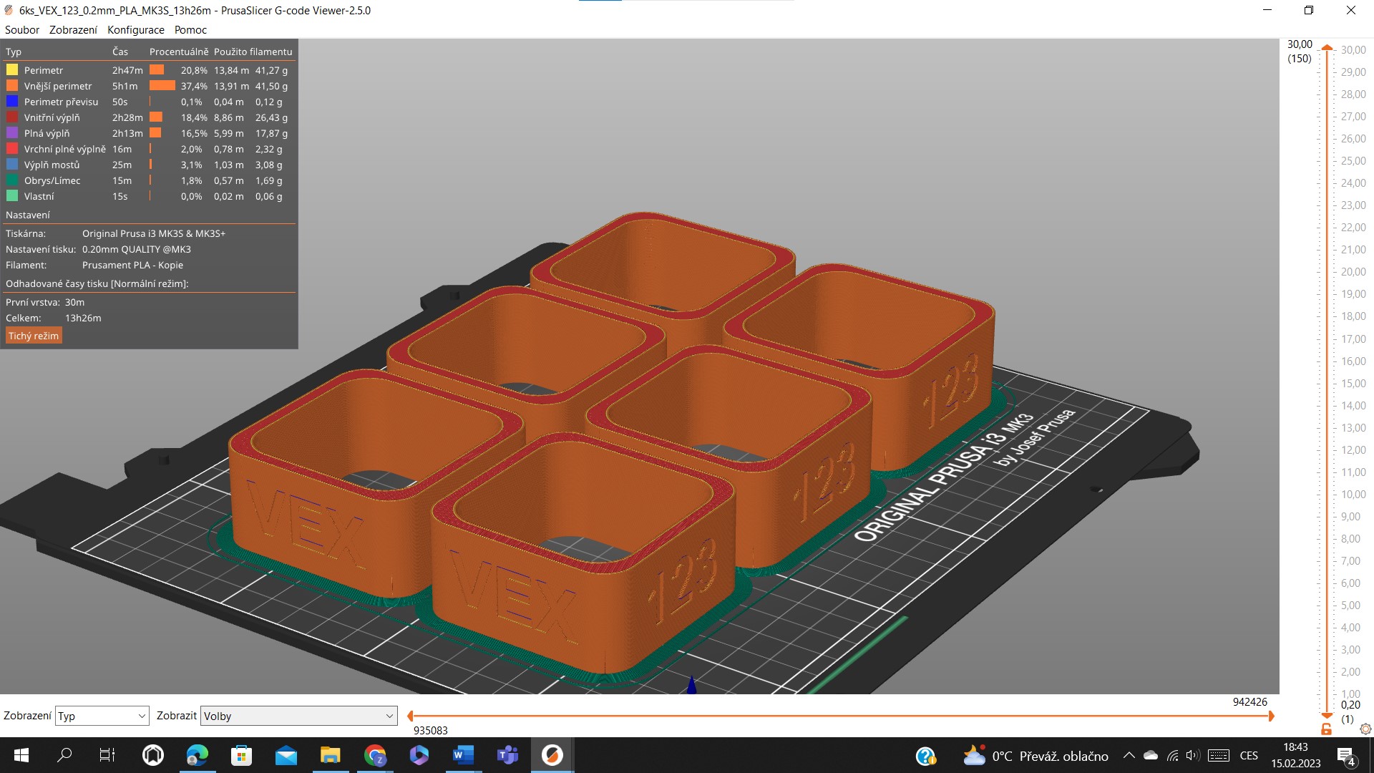This screenshot has width=1374, height=773.
Task: Toggle Výplň mostů swatch visibility
Action: click(12, 165)
